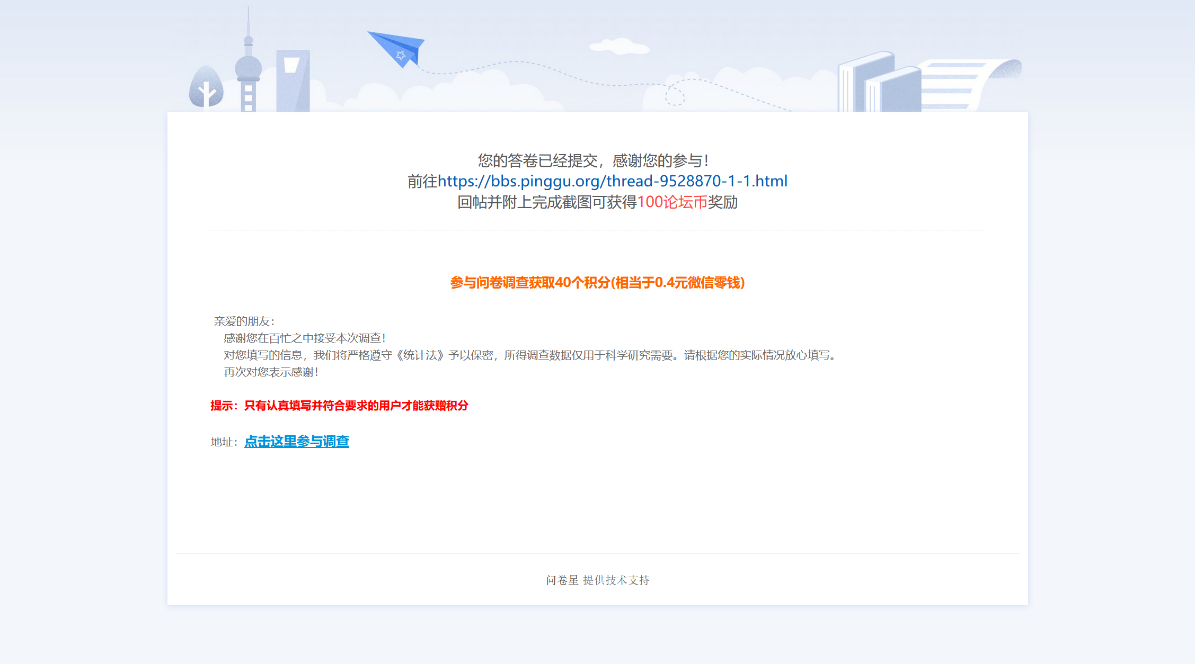Click the red 提示 warning line
Screen dimensions: 1195x664
[x=339, y=406]
